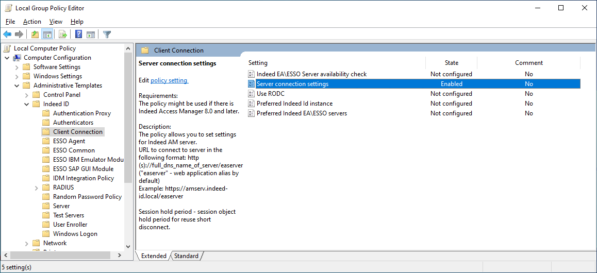Viewport: 597px width, 273px height.
Task: Open the Action menu
Action: [32, 22]
